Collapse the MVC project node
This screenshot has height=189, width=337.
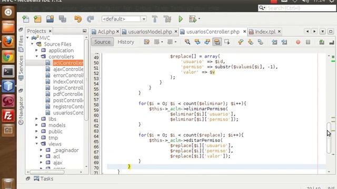[x=28, y=38]
